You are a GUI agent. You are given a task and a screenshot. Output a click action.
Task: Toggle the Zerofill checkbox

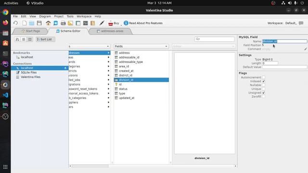[263, 97]
